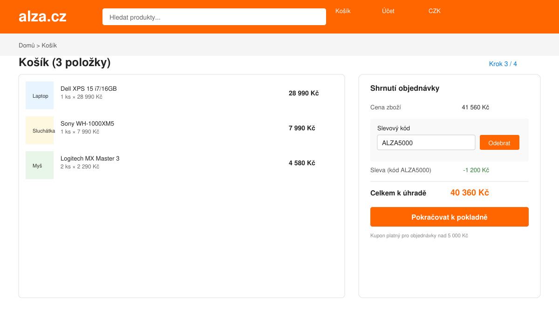Click the quantity line '2 ks × 2 290 Kč'
559x335 pixels.
coord(80,167)
